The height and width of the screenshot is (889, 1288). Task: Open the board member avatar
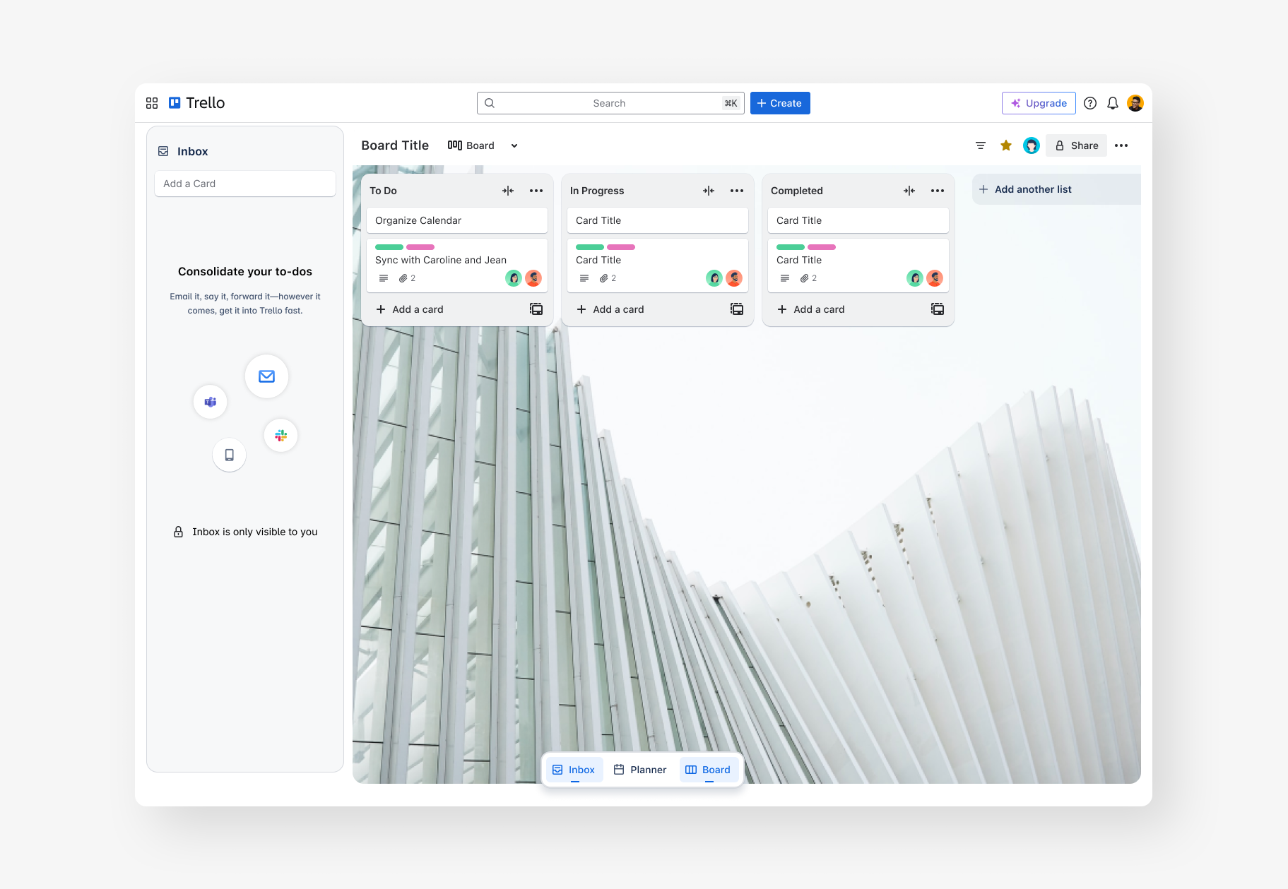[x=1032, y=145]
